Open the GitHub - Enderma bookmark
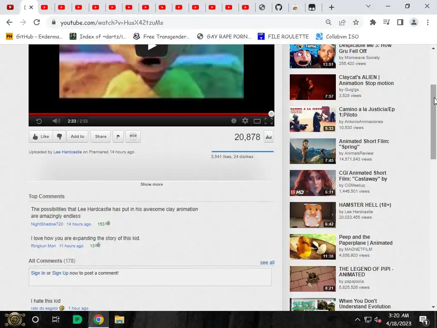 pyautogui.click(x=34, y=37)
